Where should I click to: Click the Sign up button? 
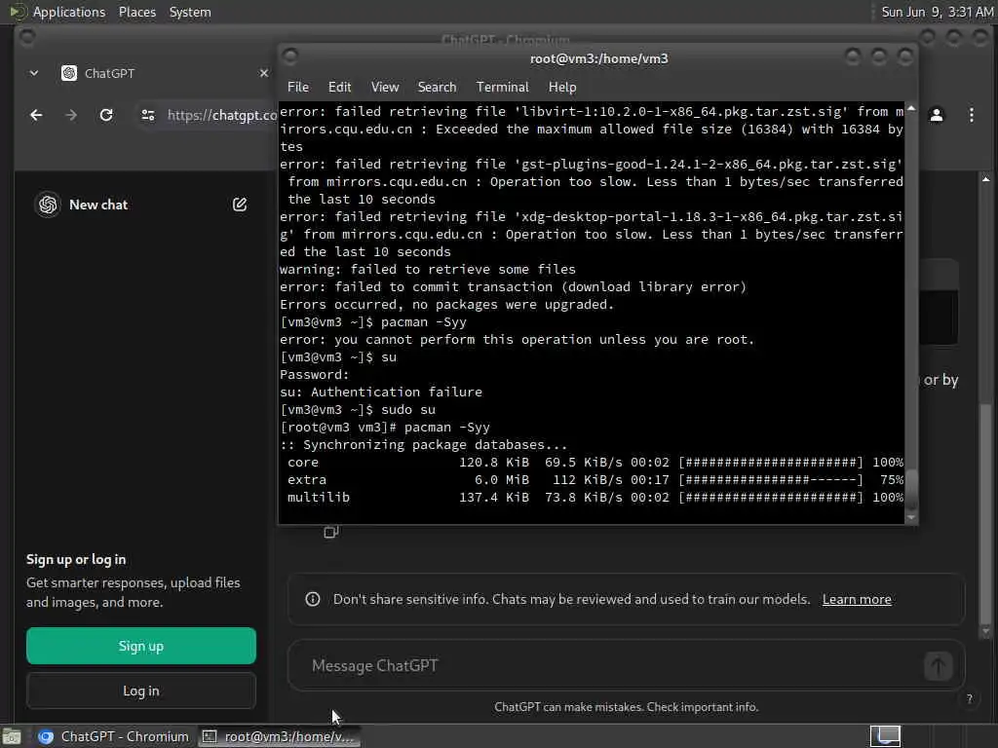coord(141,647)
